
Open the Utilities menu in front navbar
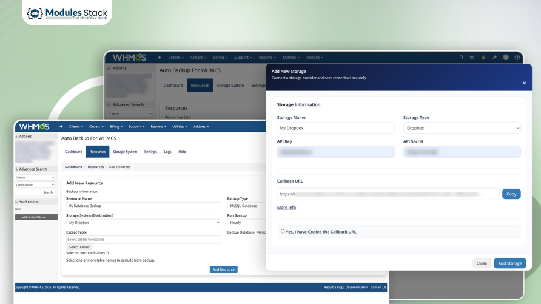[x=180, y=127]
